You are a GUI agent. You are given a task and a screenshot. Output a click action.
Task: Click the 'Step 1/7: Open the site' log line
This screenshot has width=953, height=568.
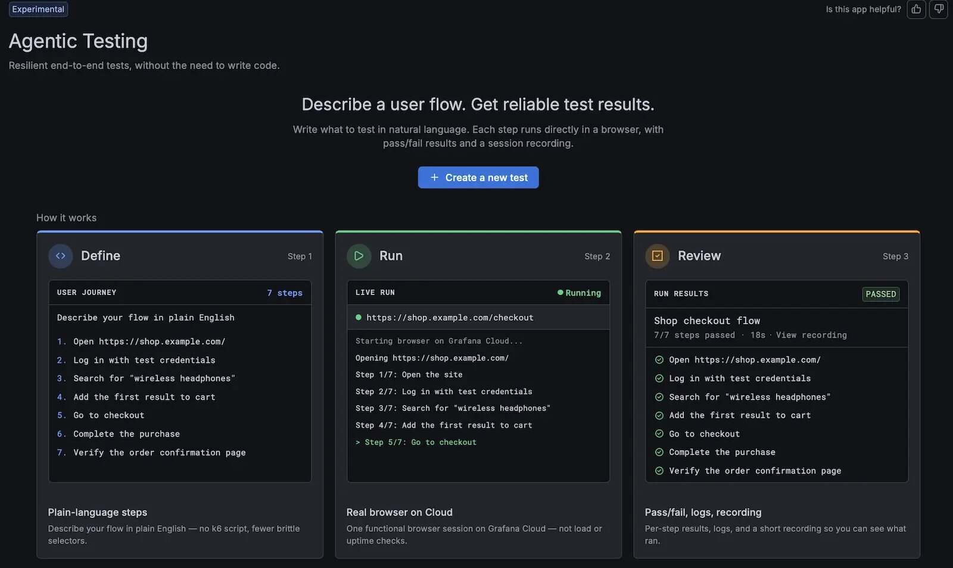409,375
